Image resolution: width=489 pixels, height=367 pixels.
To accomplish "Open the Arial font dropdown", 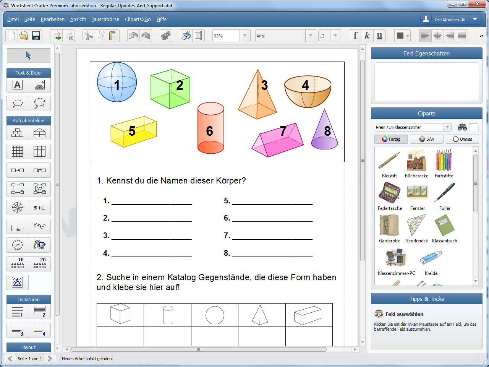I will click(311, 36).
